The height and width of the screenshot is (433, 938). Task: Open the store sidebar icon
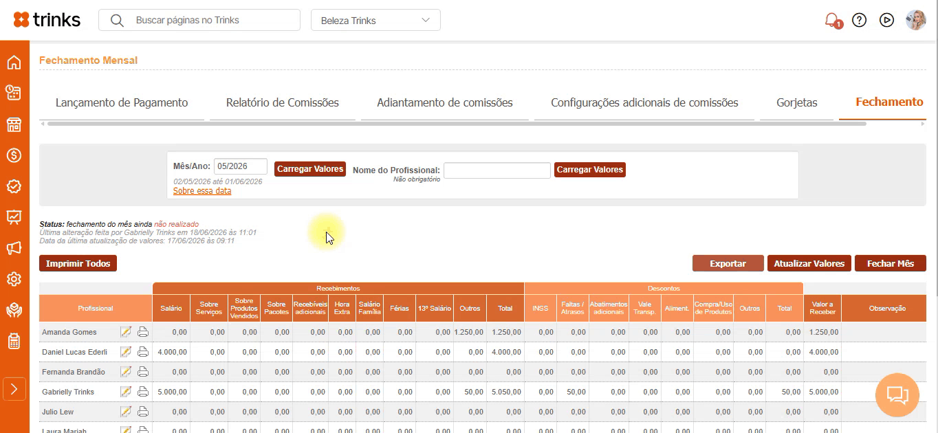pyautogui.click(x=14, y=124)
